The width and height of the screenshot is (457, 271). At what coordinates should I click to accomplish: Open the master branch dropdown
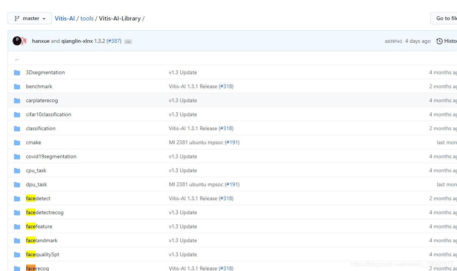(x=30, y=18)
